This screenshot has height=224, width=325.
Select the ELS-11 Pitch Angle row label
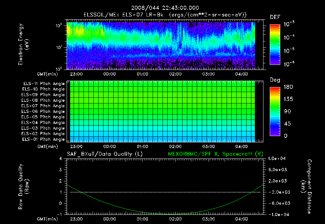44,84
